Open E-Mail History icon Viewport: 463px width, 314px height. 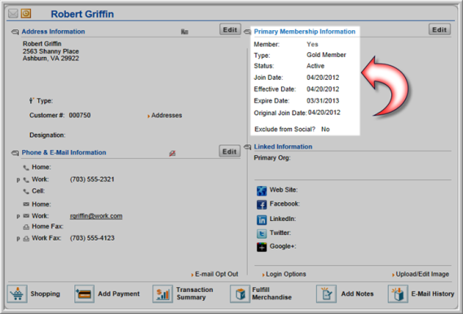(x=398, y=294)
